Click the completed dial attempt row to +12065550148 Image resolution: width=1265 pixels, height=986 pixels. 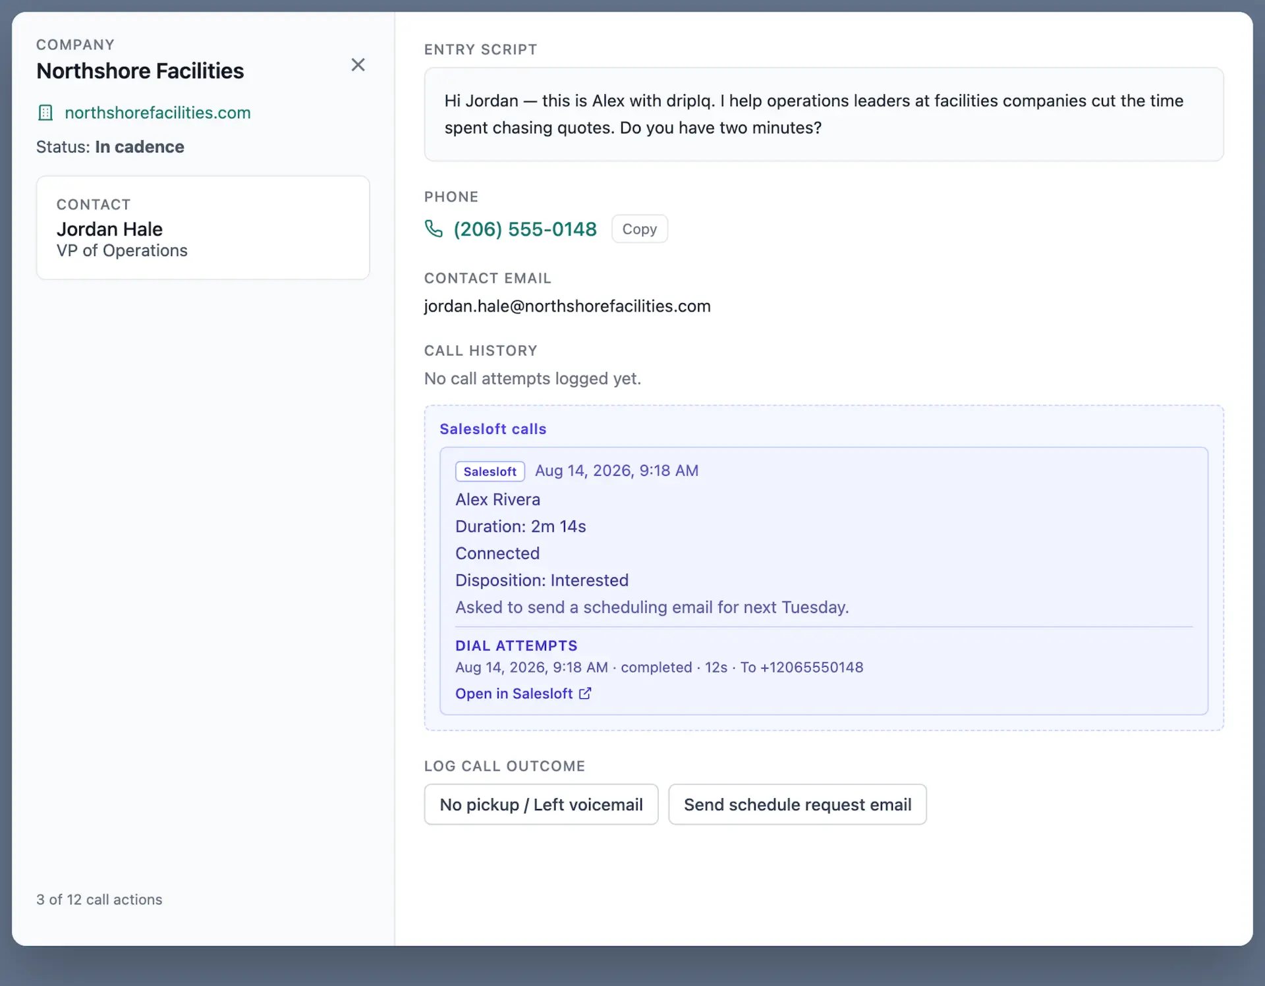click(659, 667)
